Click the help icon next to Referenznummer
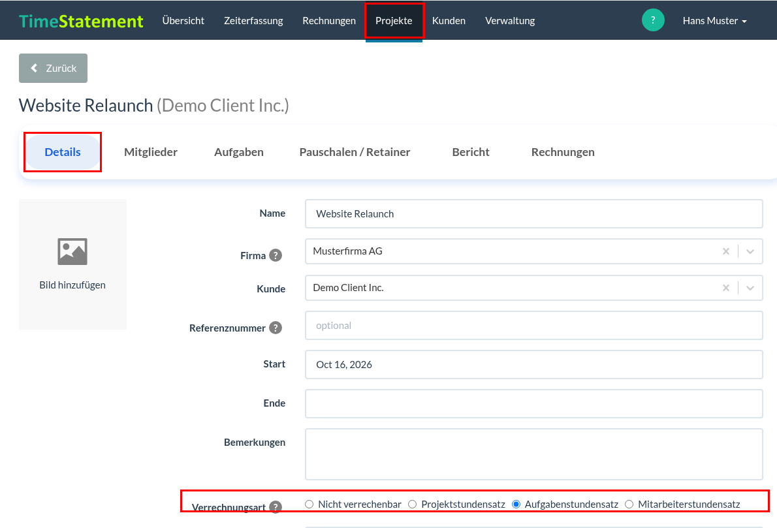This screenshot has width=777, height=528. pyautogui.click(x=276, y=328)
